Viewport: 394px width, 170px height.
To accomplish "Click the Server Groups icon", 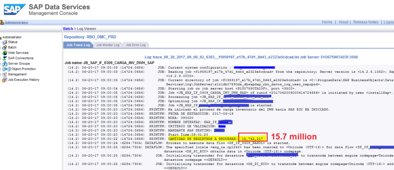I will (5, 64).
